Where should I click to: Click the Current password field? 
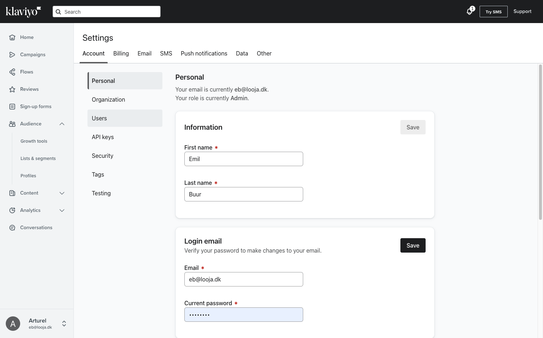point(244,315)
